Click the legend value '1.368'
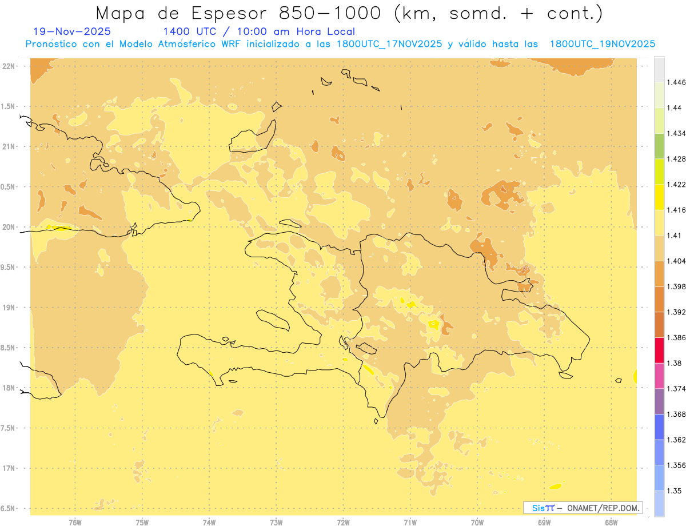Viewport: 686px width, 530px height. [676, 414]
